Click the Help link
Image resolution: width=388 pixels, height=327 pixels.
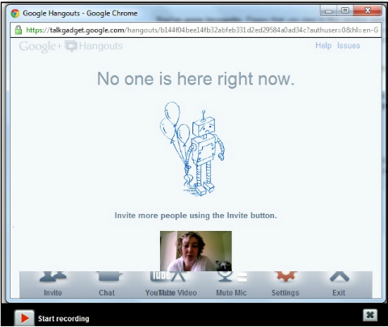tap(323, 45)
